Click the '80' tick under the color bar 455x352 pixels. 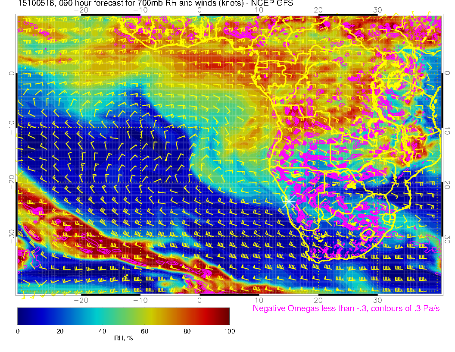click(187, 331)
